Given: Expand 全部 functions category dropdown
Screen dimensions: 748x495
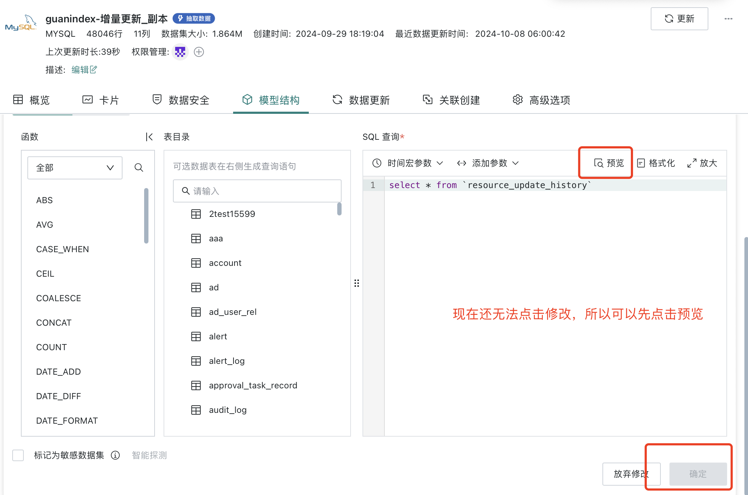Looking at the screenshot, I should point(75,168).
